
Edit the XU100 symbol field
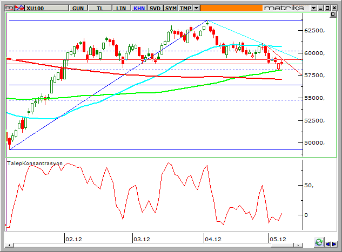[x=47, y=8]
